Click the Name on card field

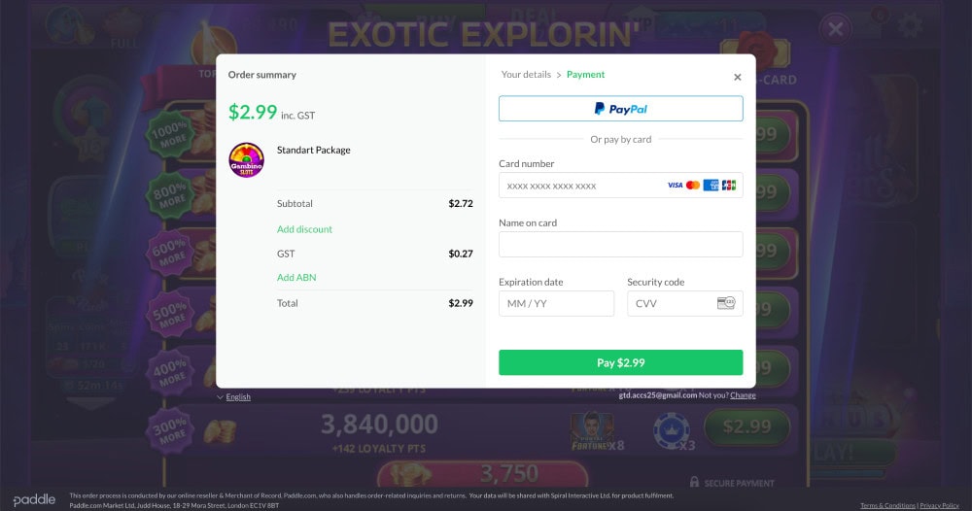620,245
